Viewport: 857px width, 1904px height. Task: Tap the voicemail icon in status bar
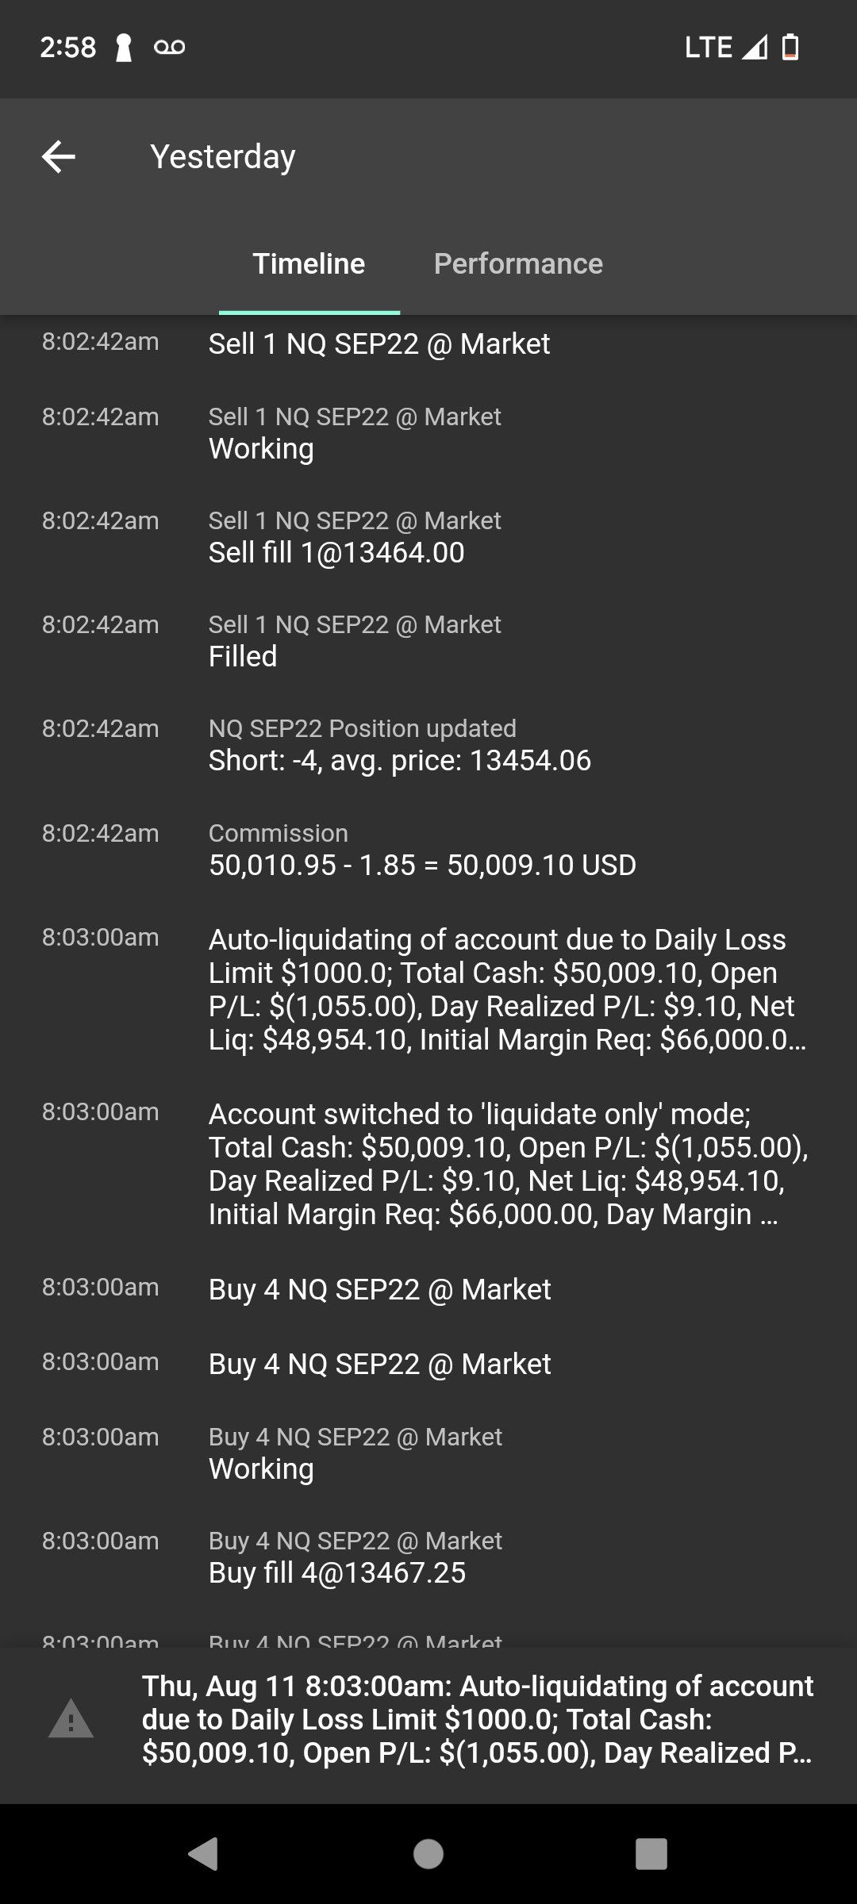169,48
